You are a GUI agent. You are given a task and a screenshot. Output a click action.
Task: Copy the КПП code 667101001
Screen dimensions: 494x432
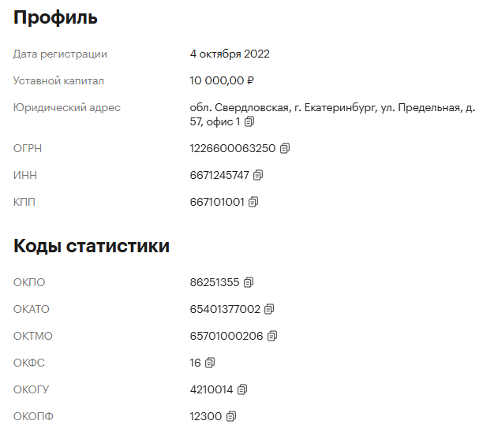253,202
